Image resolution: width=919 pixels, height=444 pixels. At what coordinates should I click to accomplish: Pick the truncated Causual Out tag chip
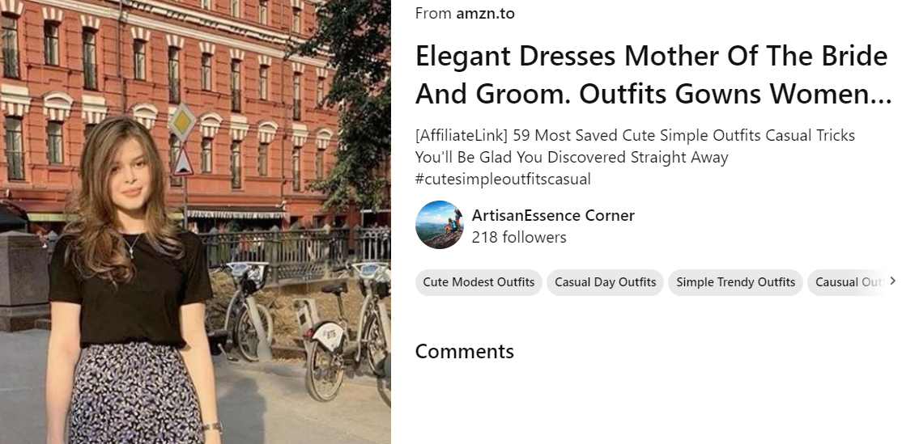click(846, 282)
